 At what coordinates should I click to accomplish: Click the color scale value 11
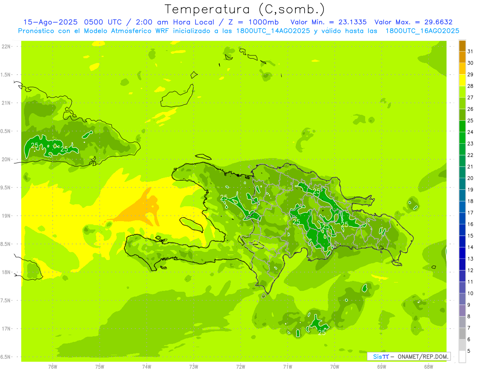click(x=471, y=282)
